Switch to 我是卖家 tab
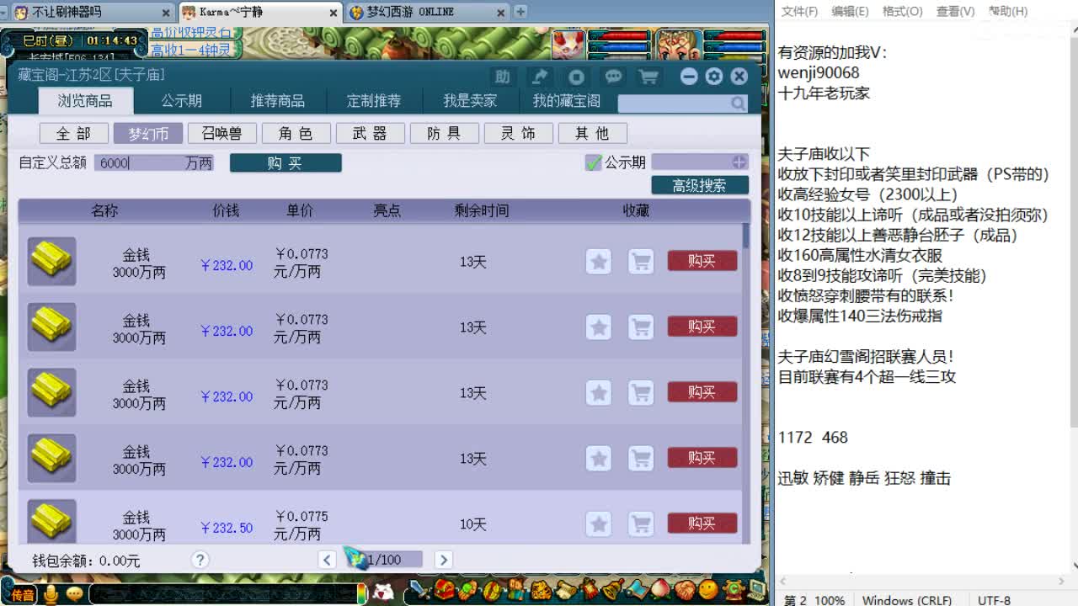This screenshot has height=606, width=1078. coord(470,100)
